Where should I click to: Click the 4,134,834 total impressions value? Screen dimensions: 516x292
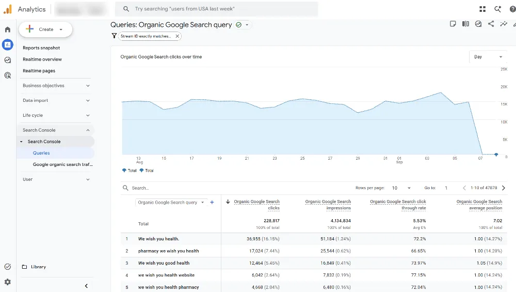[341, 221]
